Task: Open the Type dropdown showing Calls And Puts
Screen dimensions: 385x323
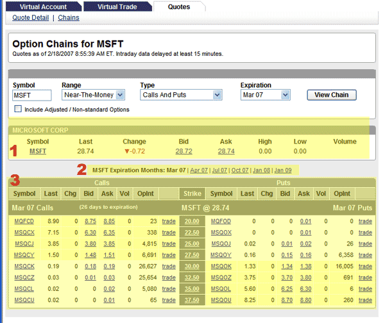Action: click(x=181, y=95)
